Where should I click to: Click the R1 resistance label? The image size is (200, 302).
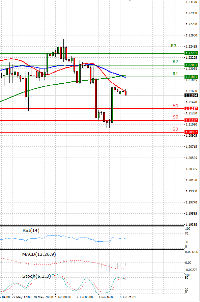[175, 74]
